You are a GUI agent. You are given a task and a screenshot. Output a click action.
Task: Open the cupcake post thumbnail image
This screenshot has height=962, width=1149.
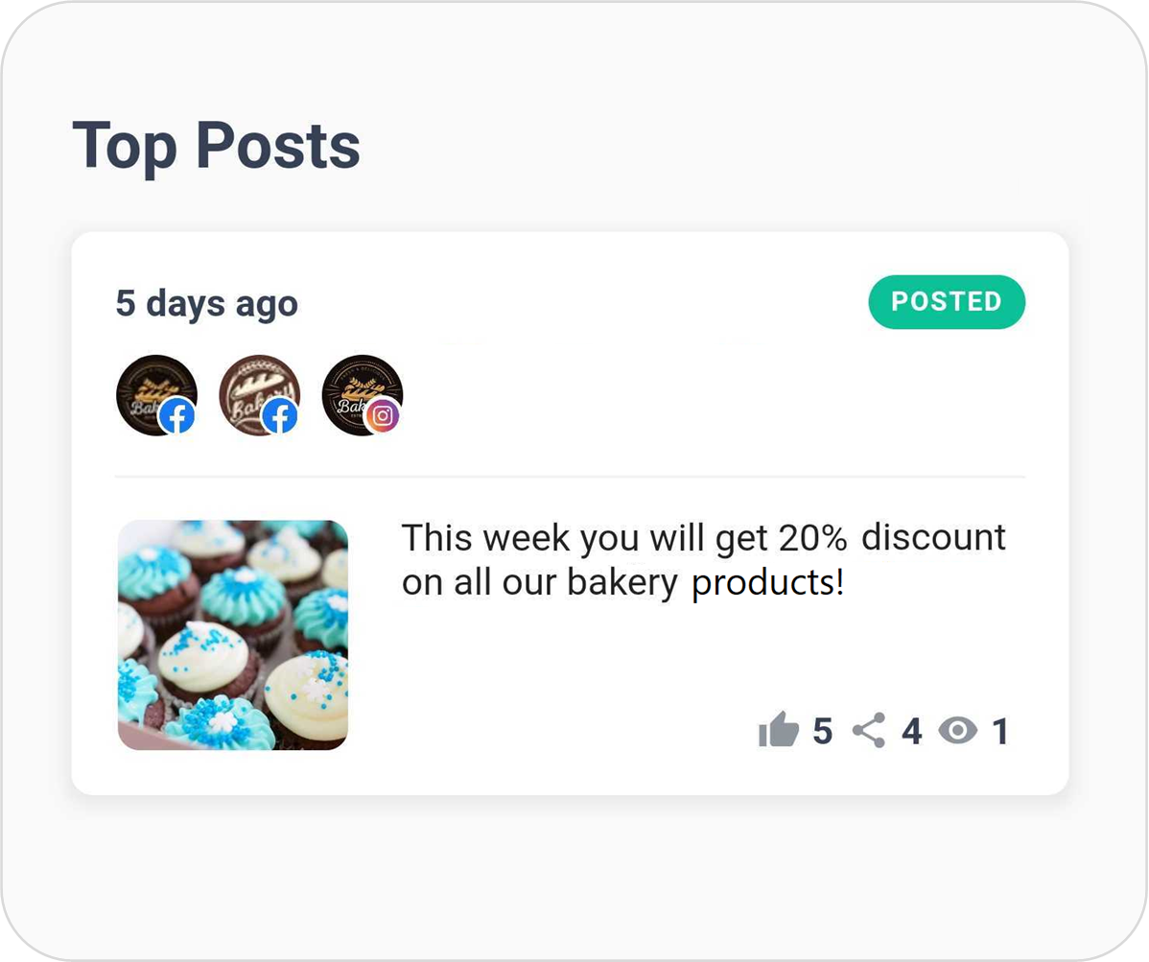click(x=233, y=635)
